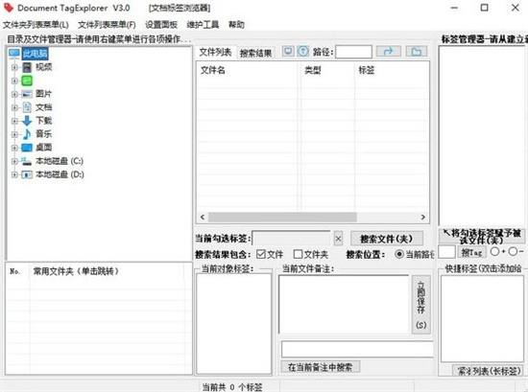Click the scrollbar left arrow in file list
This screenshot has height=392, width=528.
coord(203,218)
